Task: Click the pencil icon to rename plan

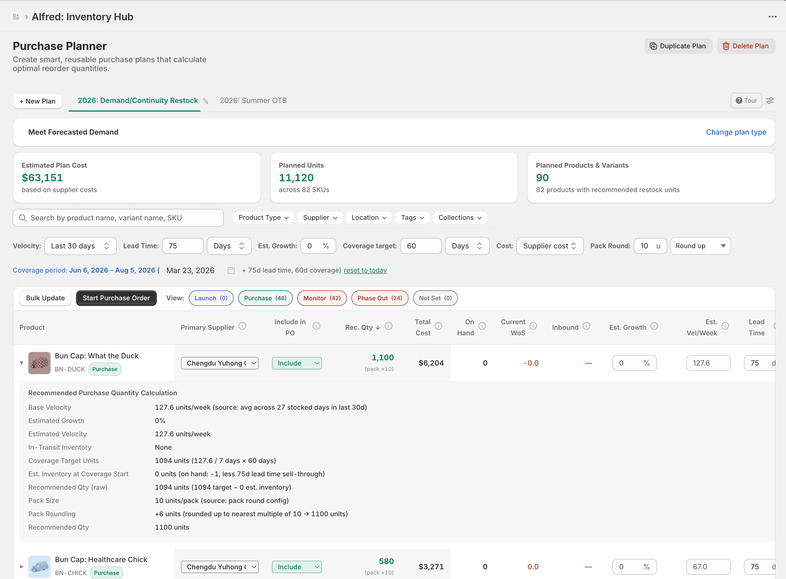Action: pos(206,101)
